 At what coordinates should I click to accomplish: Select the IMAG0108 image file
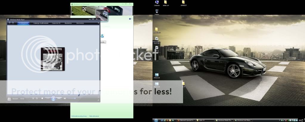click(157, 76)
